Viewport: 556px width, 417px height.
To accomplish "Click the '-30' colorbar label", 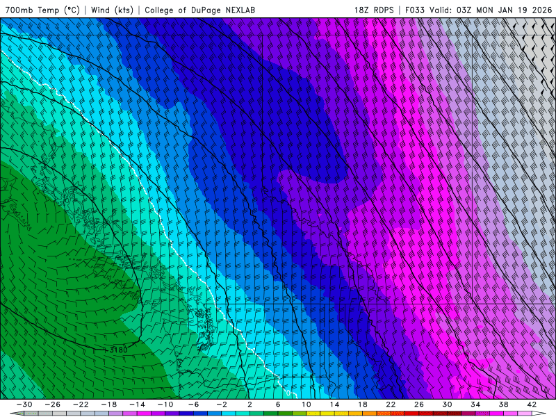I will tap(24, 404).
